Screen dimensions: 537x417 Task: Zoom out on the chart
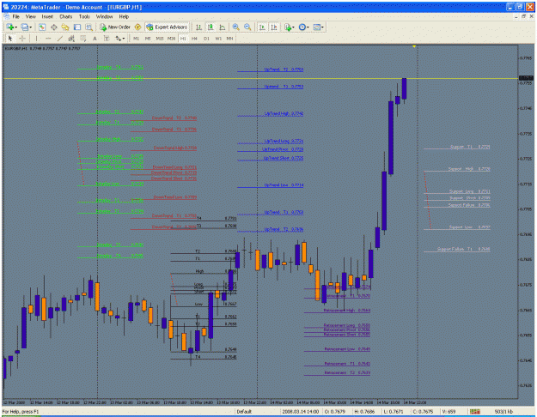pyautogui.click(x=247, y=27)
